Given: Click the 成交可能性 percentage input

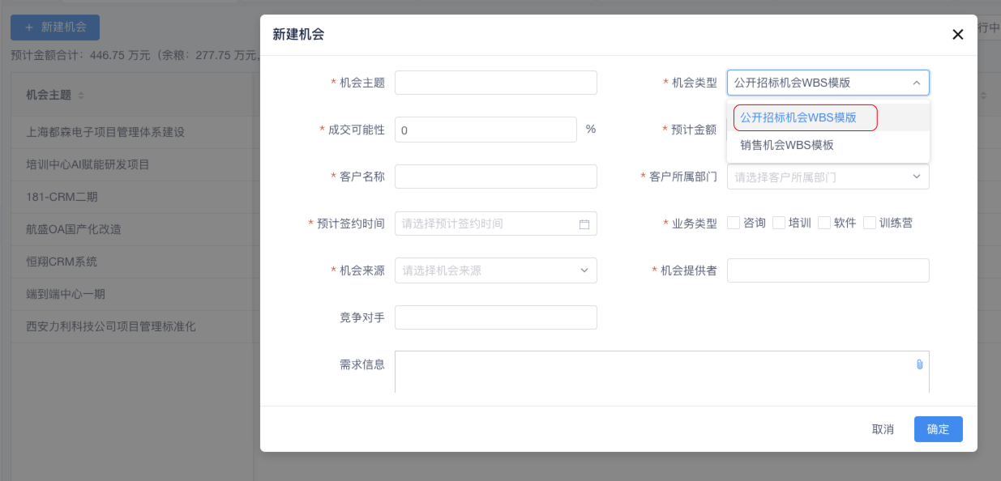Looking at the screenshot, I should [485, 130].
